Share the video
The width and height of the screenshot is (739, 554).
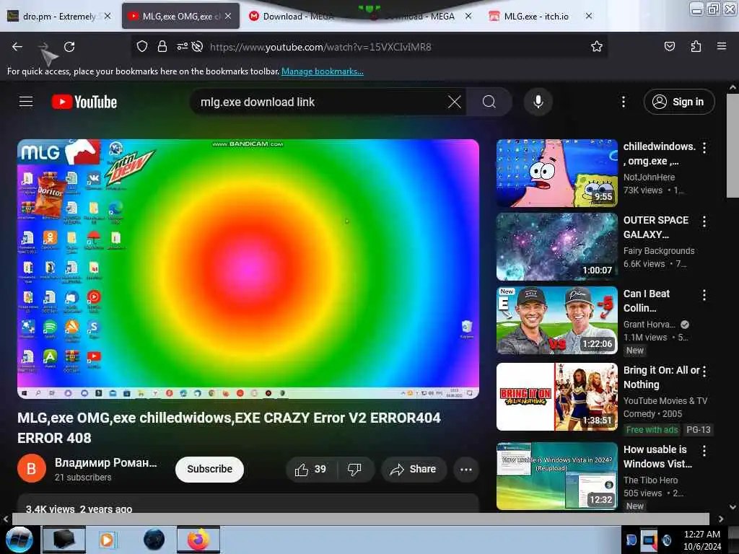tap(414, 469)
